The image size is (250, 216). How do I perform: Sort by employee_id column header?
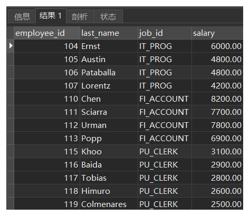click(47, 33)
